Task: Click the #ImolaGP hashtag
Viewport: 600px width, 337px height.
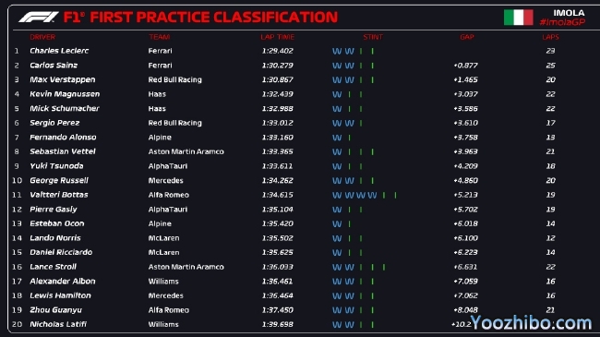Action: click(562, 22)
